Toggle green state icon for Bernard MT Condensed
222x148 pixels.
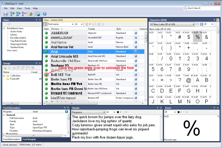[x=46, y=93]
